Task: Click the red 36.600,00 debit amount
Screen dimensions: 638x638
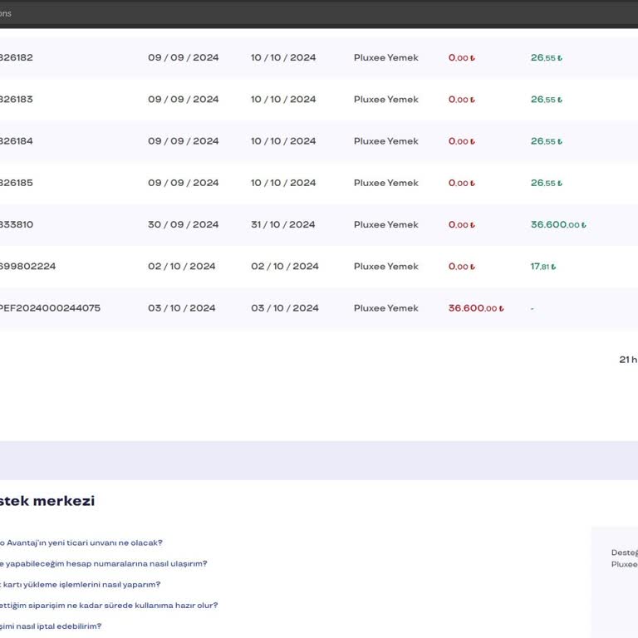Action: pos(476,308)
